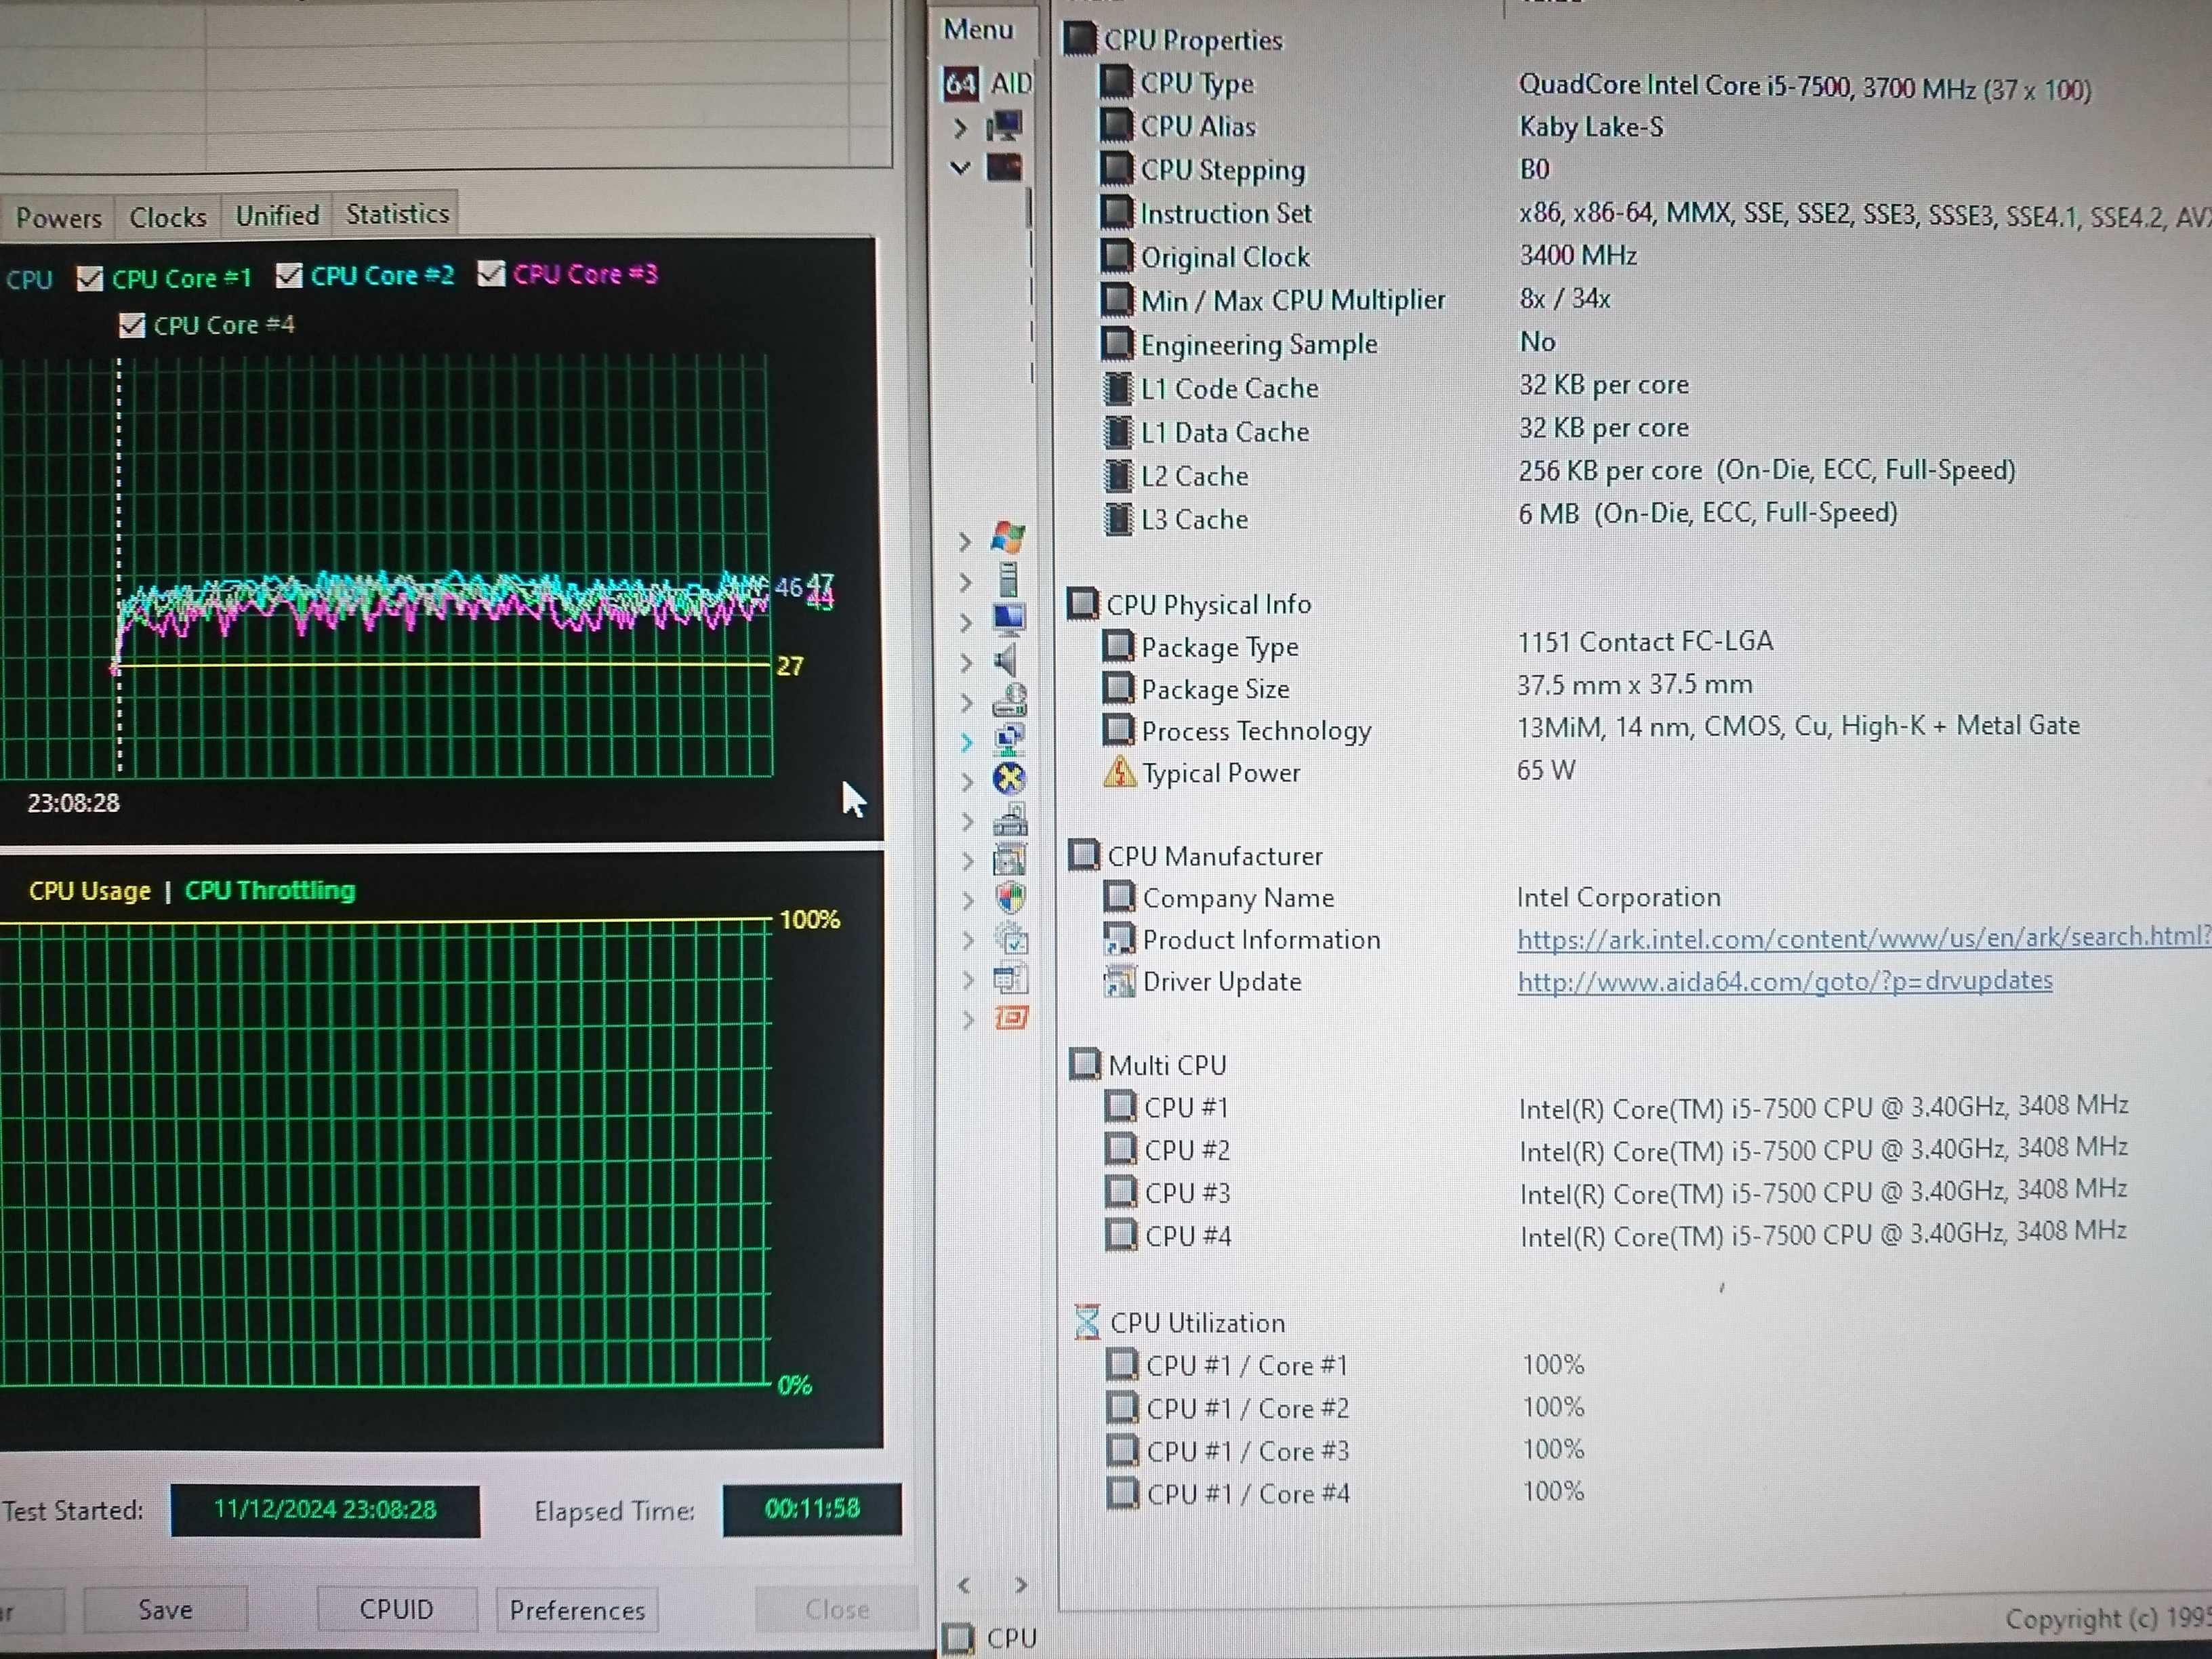This screenshot has width=2212, height=1659.
Task: Select the Database icon in tree
Action: point(1011,978)
